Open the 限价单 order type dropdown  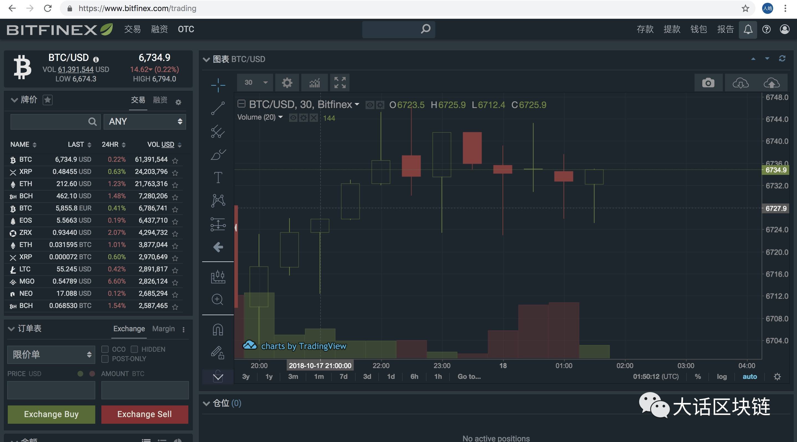tap(51, 354)
